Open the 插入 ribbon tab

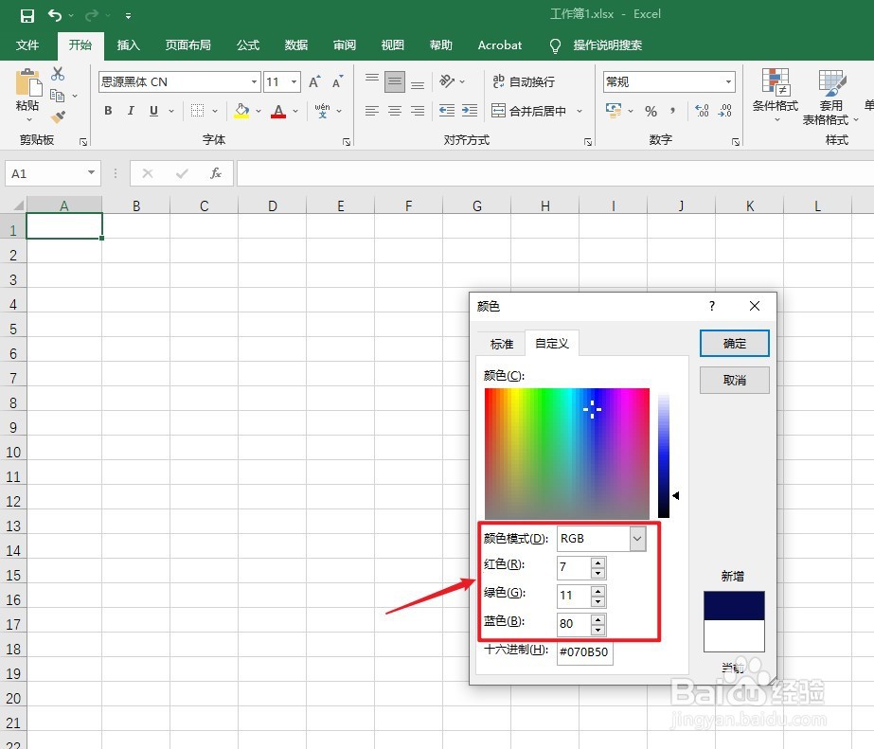point(128,45)
